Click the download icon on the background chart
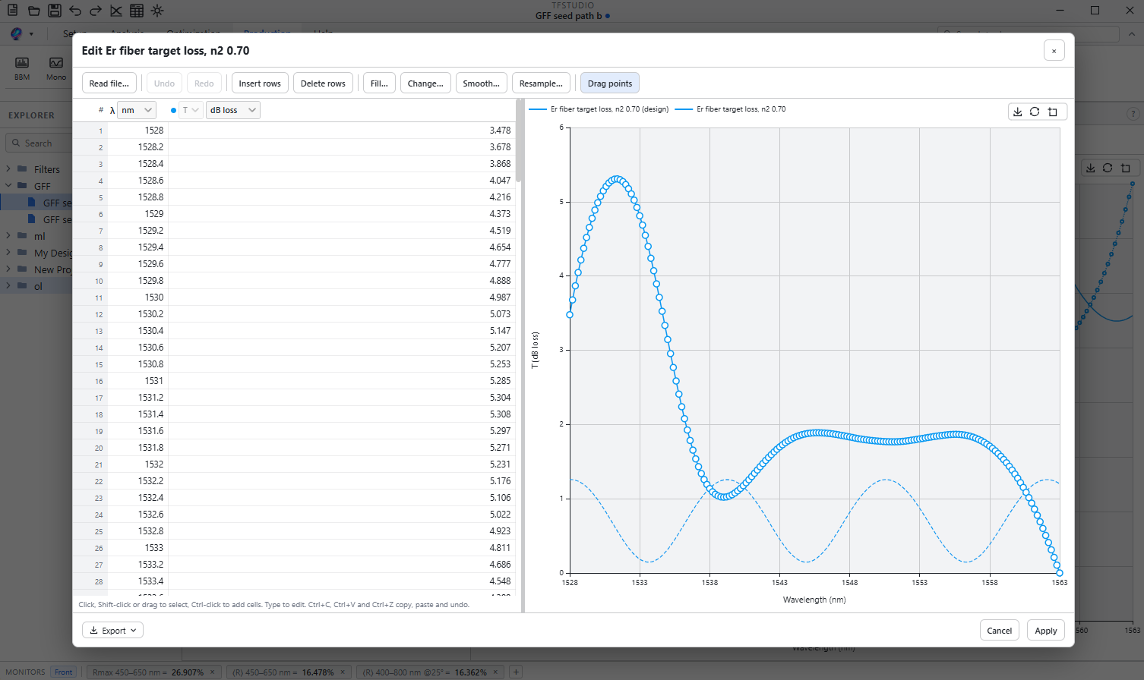The height and width of the screenshot is (680, 1144). (x=1090, y=168)
